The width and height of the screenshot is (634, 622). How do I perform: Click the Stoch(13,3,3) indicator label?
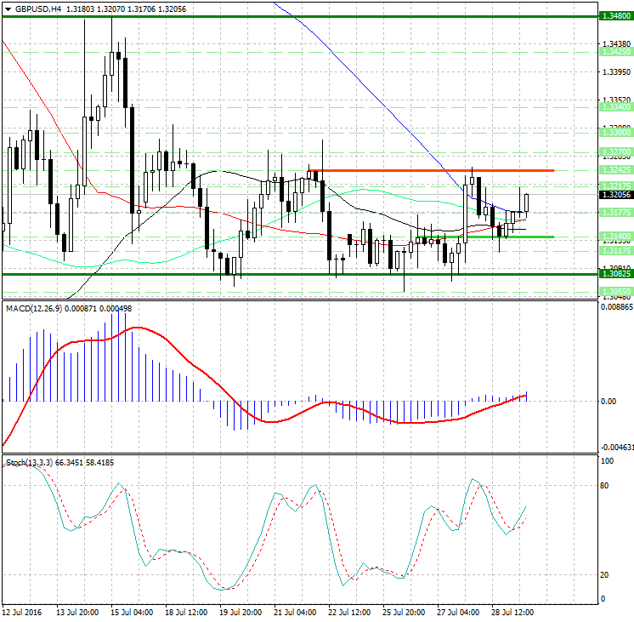click(29, 462)
